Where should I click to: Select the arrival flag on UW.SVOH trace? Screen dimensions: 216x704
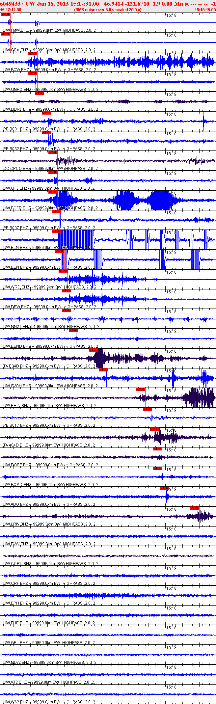(x=104, y=370)
